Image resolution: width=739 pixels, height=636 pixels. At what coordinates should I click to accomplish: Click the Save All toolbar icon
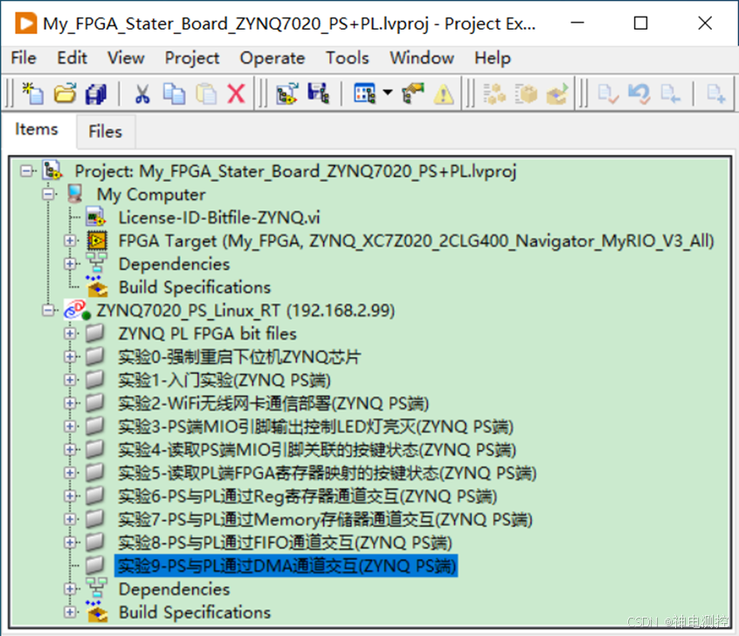click(x=96, y=93)
